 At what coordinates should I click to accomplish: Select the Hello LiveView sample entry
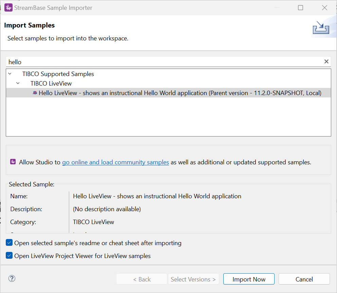(x=180, y=93)
